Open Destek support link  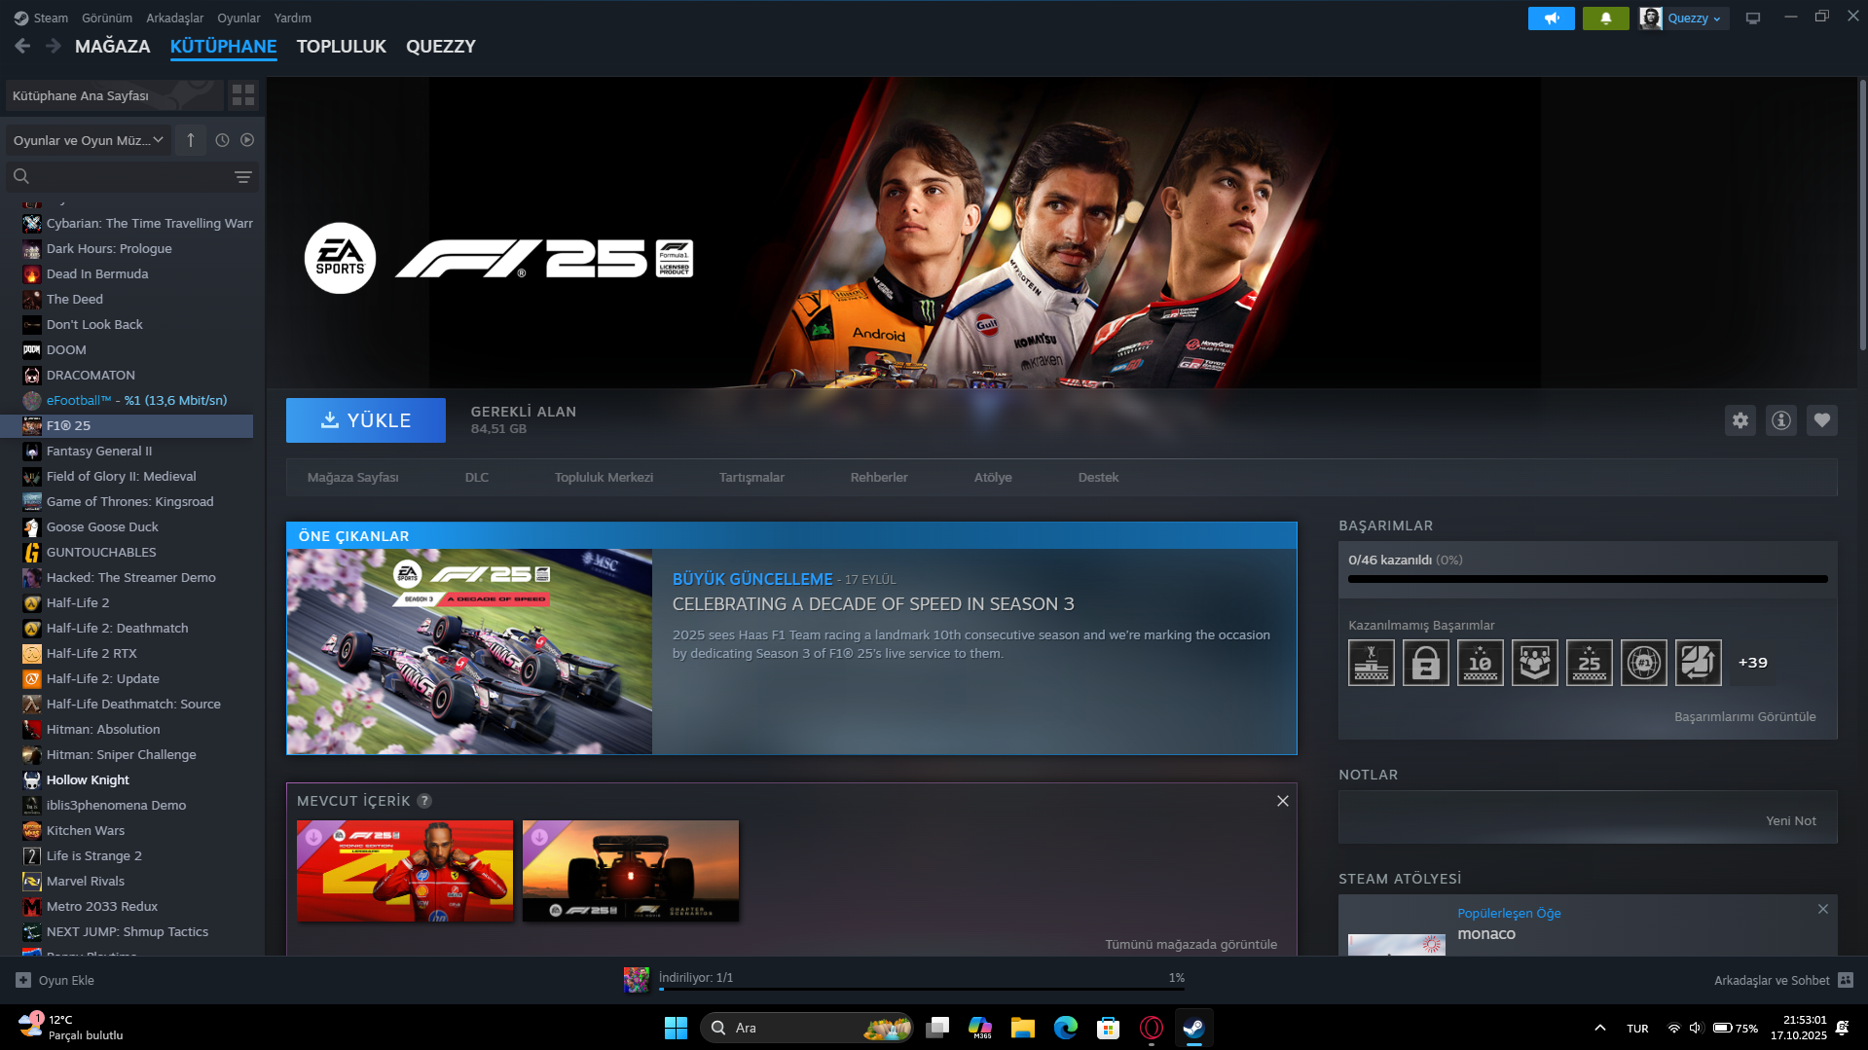[1098, 478]
